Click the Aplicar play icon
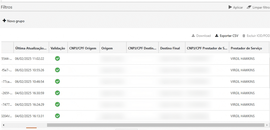The image size is (270, 130). 230,7
